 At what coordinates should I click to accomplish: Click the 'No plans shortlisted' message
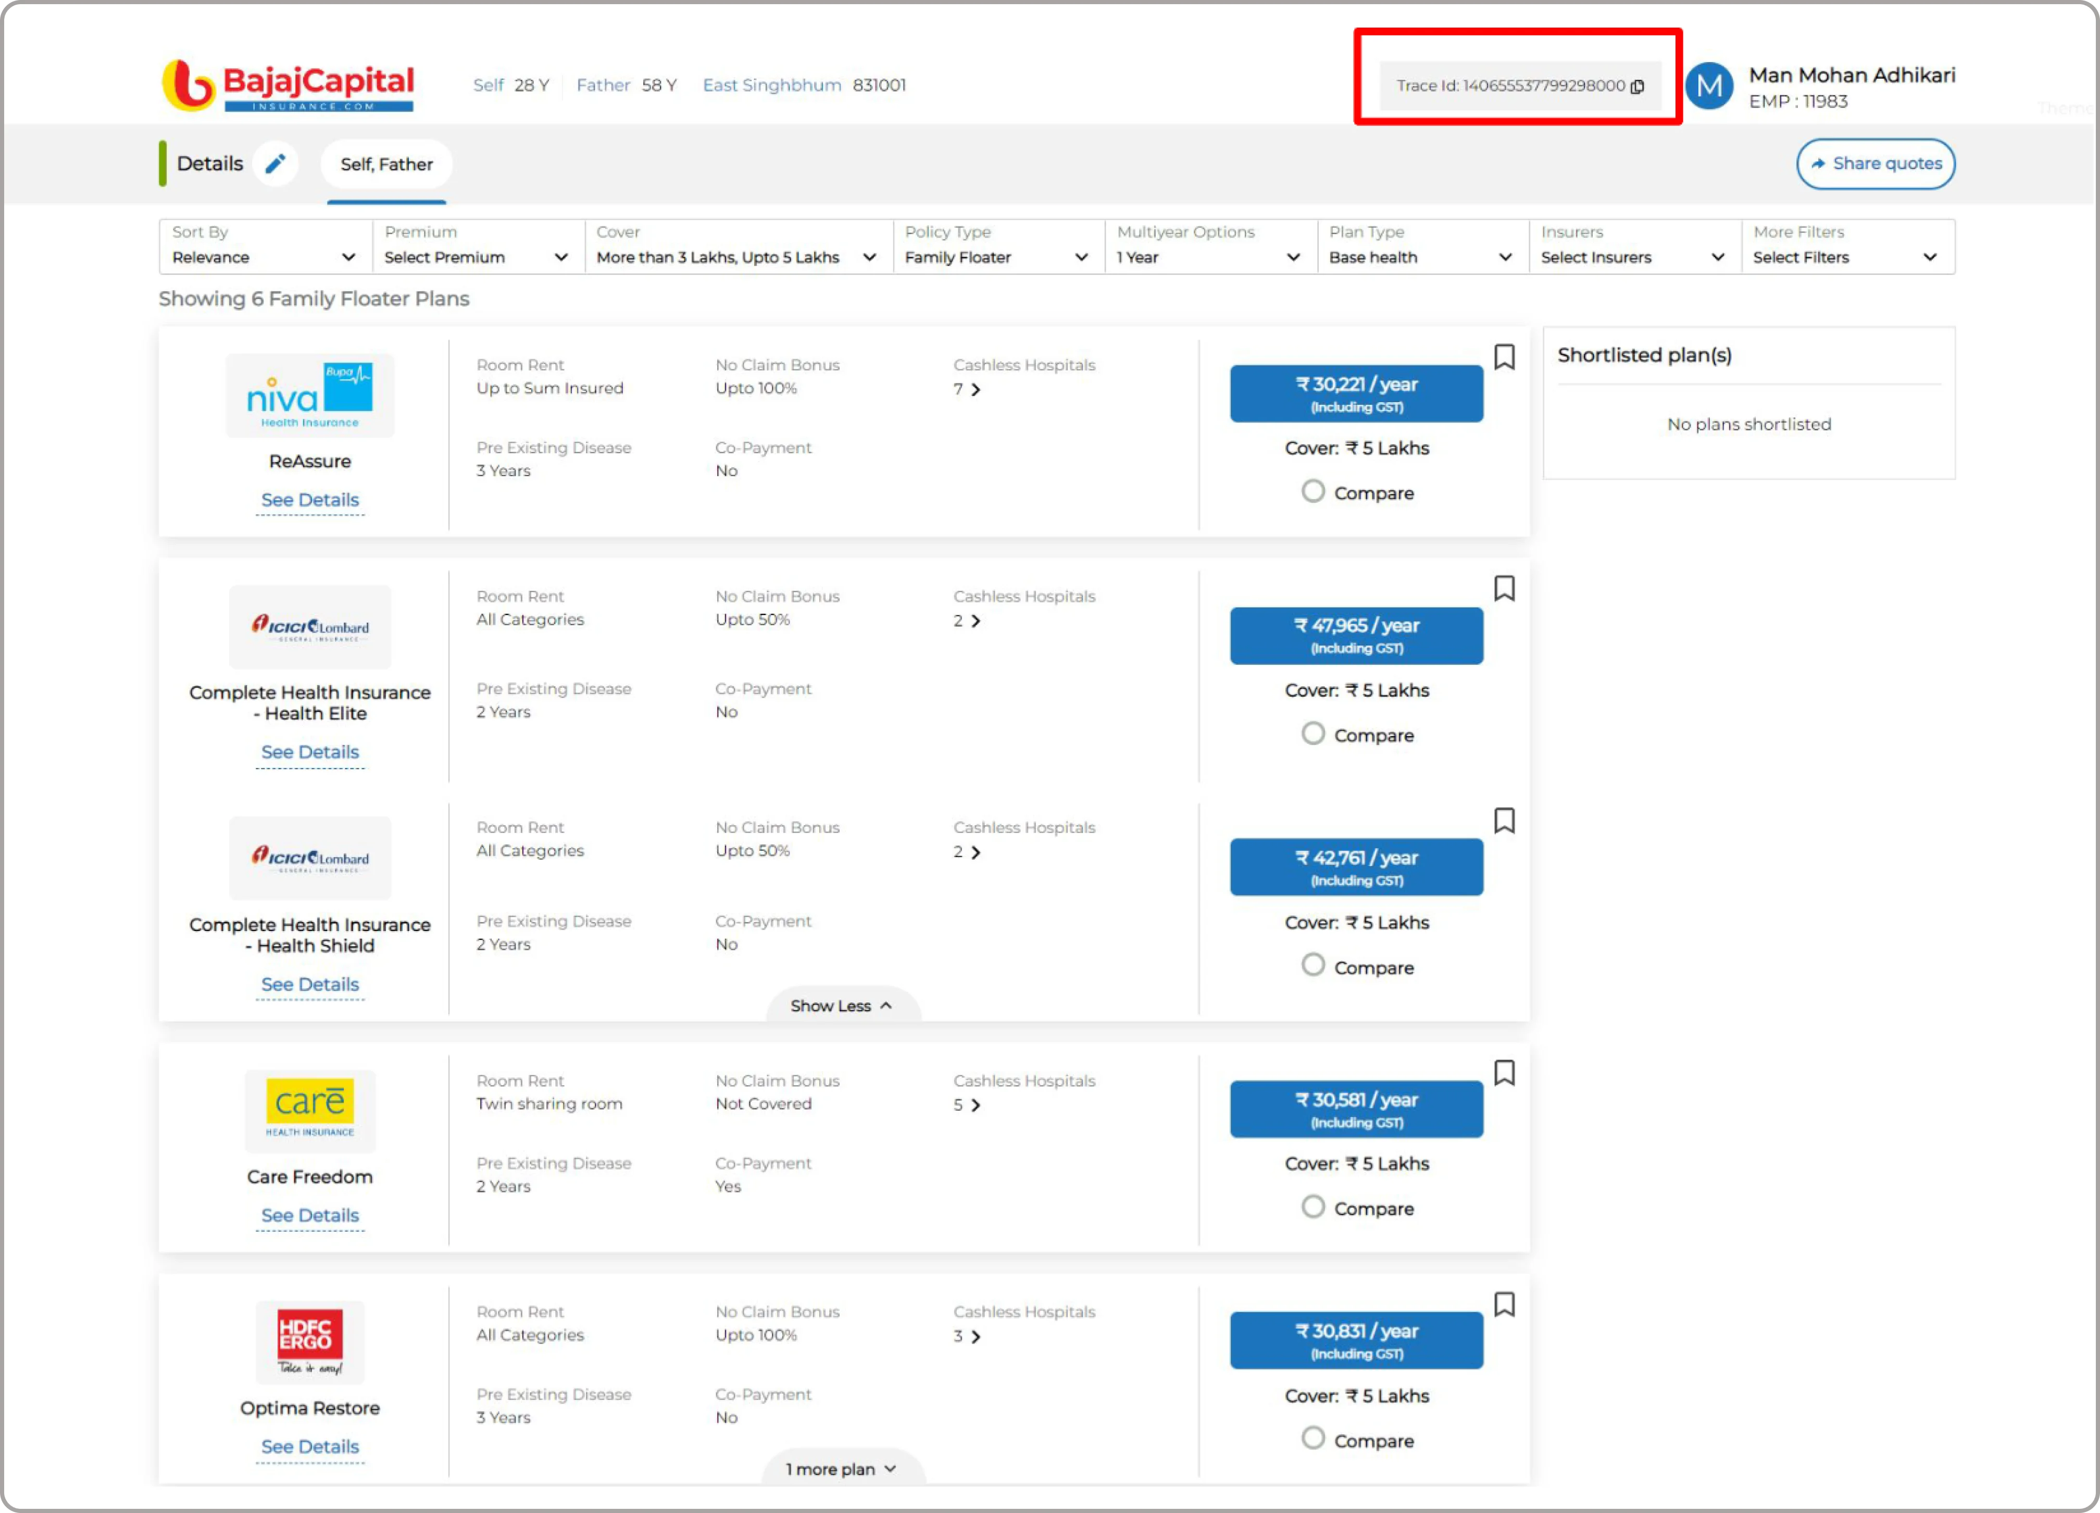1749,425
